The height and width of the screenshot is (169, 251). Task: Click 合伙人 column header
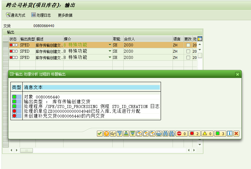[148, 39]
